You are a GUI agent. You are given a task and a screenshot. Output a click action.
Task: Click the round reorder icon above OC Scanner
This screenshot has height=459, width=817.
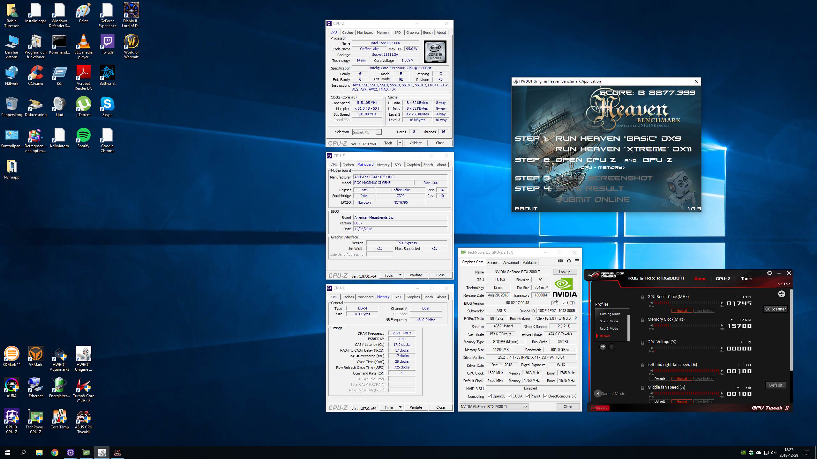click(x=782, y=294)
